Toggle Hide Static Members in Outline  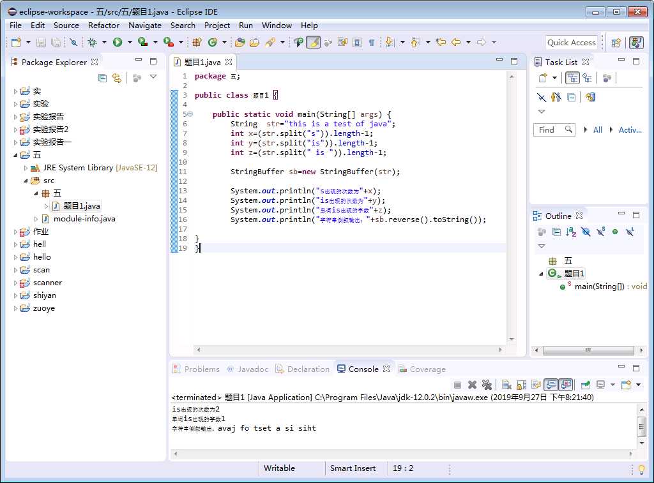(600, 232)
